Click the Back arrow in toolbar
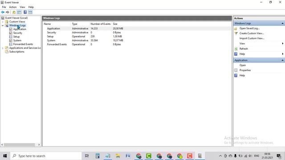285x160 pixels. [3, 12]
